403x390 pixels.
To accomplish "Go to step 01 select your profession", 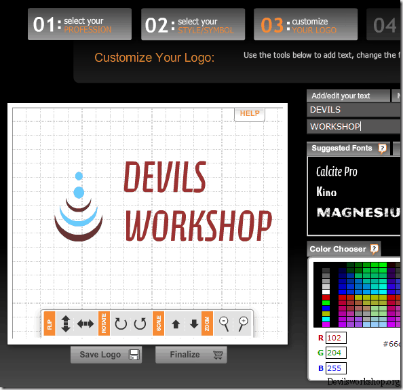I will pyautogui.click(x=79, y=24).
